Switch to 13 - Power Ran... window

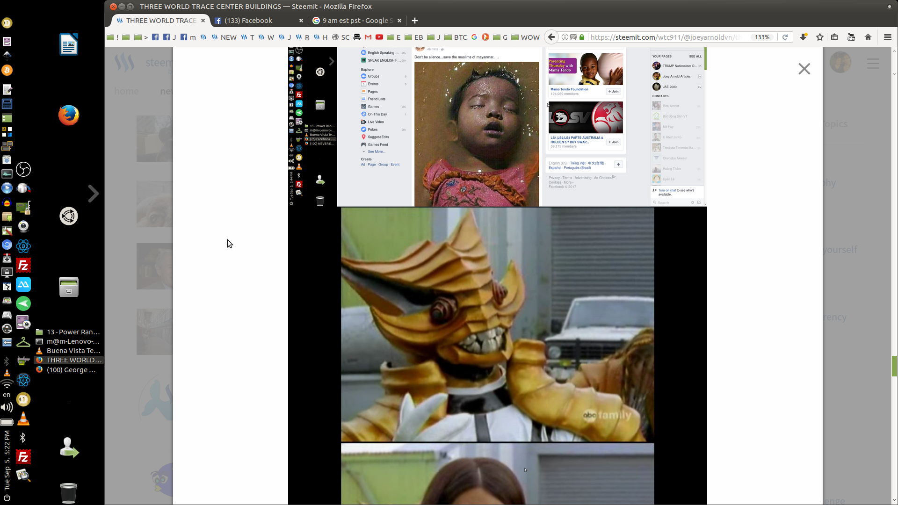69,332
